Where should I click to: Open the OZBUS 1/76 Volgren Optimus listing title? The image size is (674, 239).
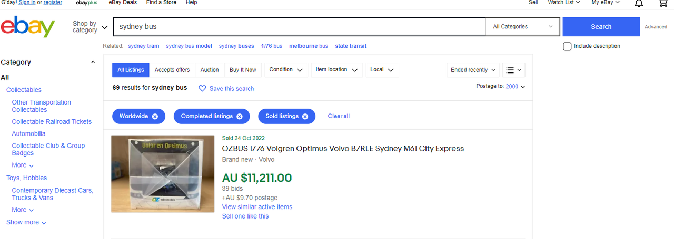coord(343,149)
